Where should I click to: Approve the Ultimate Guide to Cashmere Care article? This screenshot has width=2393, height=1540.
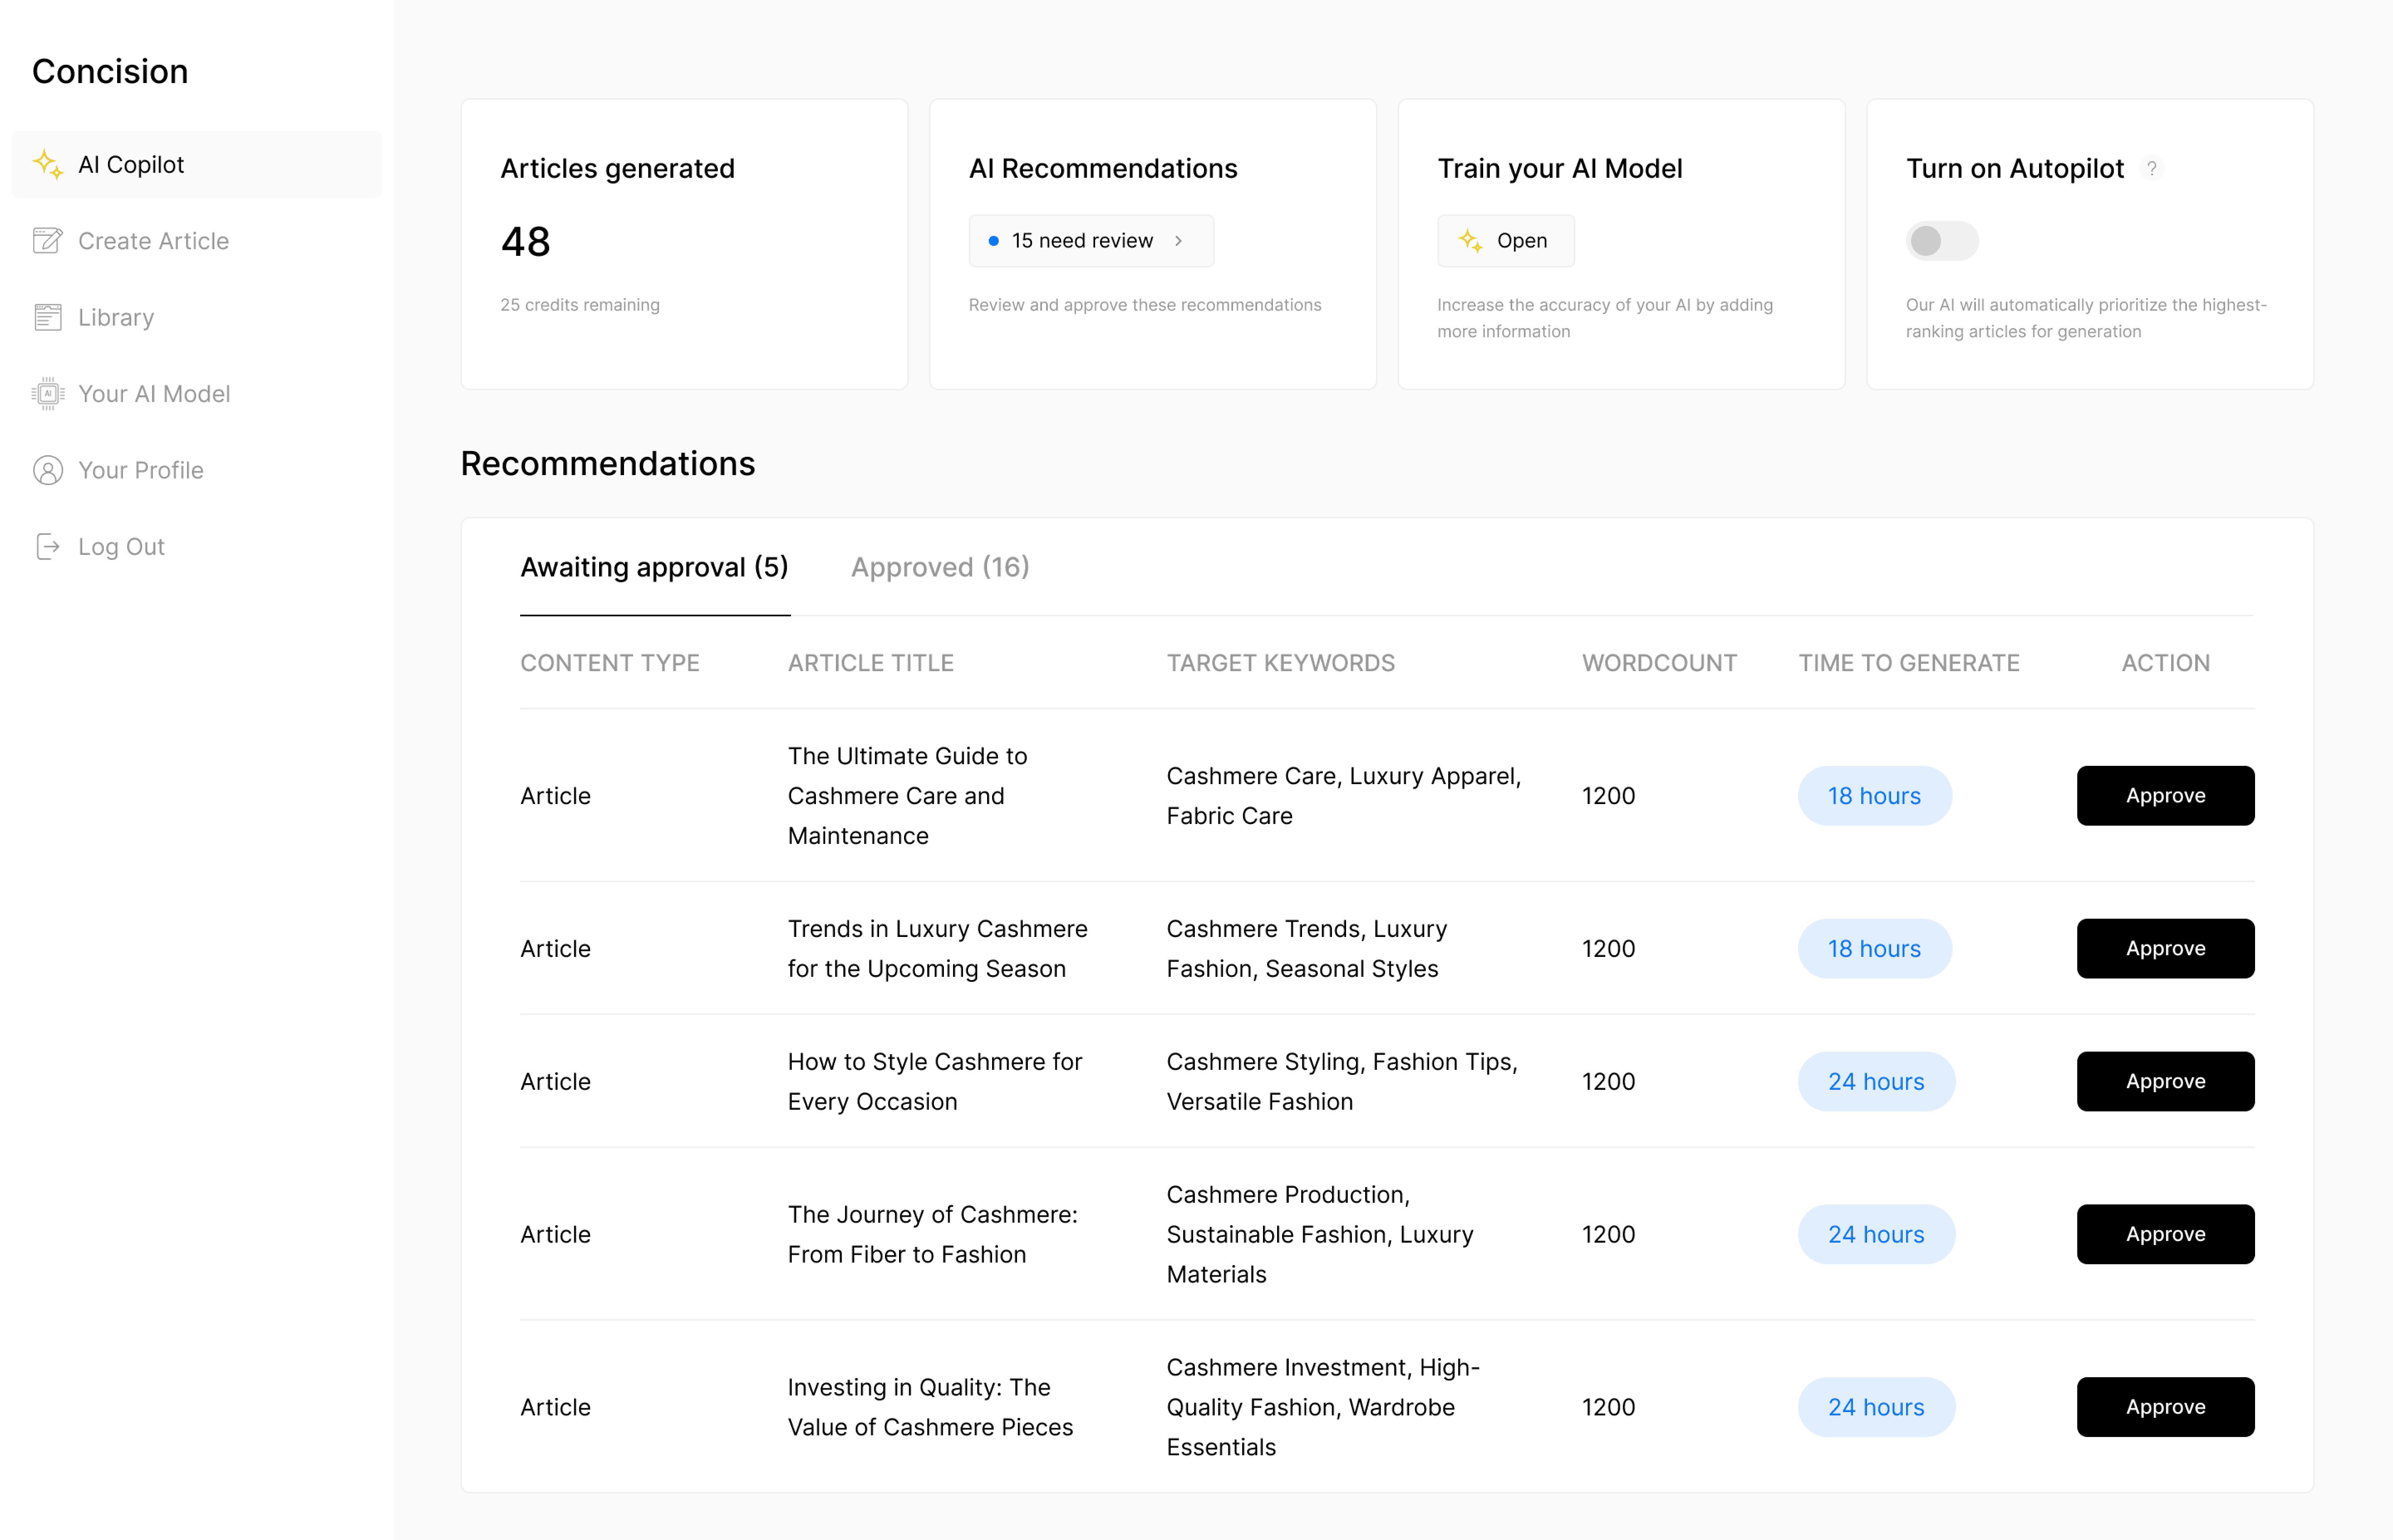2166,796
